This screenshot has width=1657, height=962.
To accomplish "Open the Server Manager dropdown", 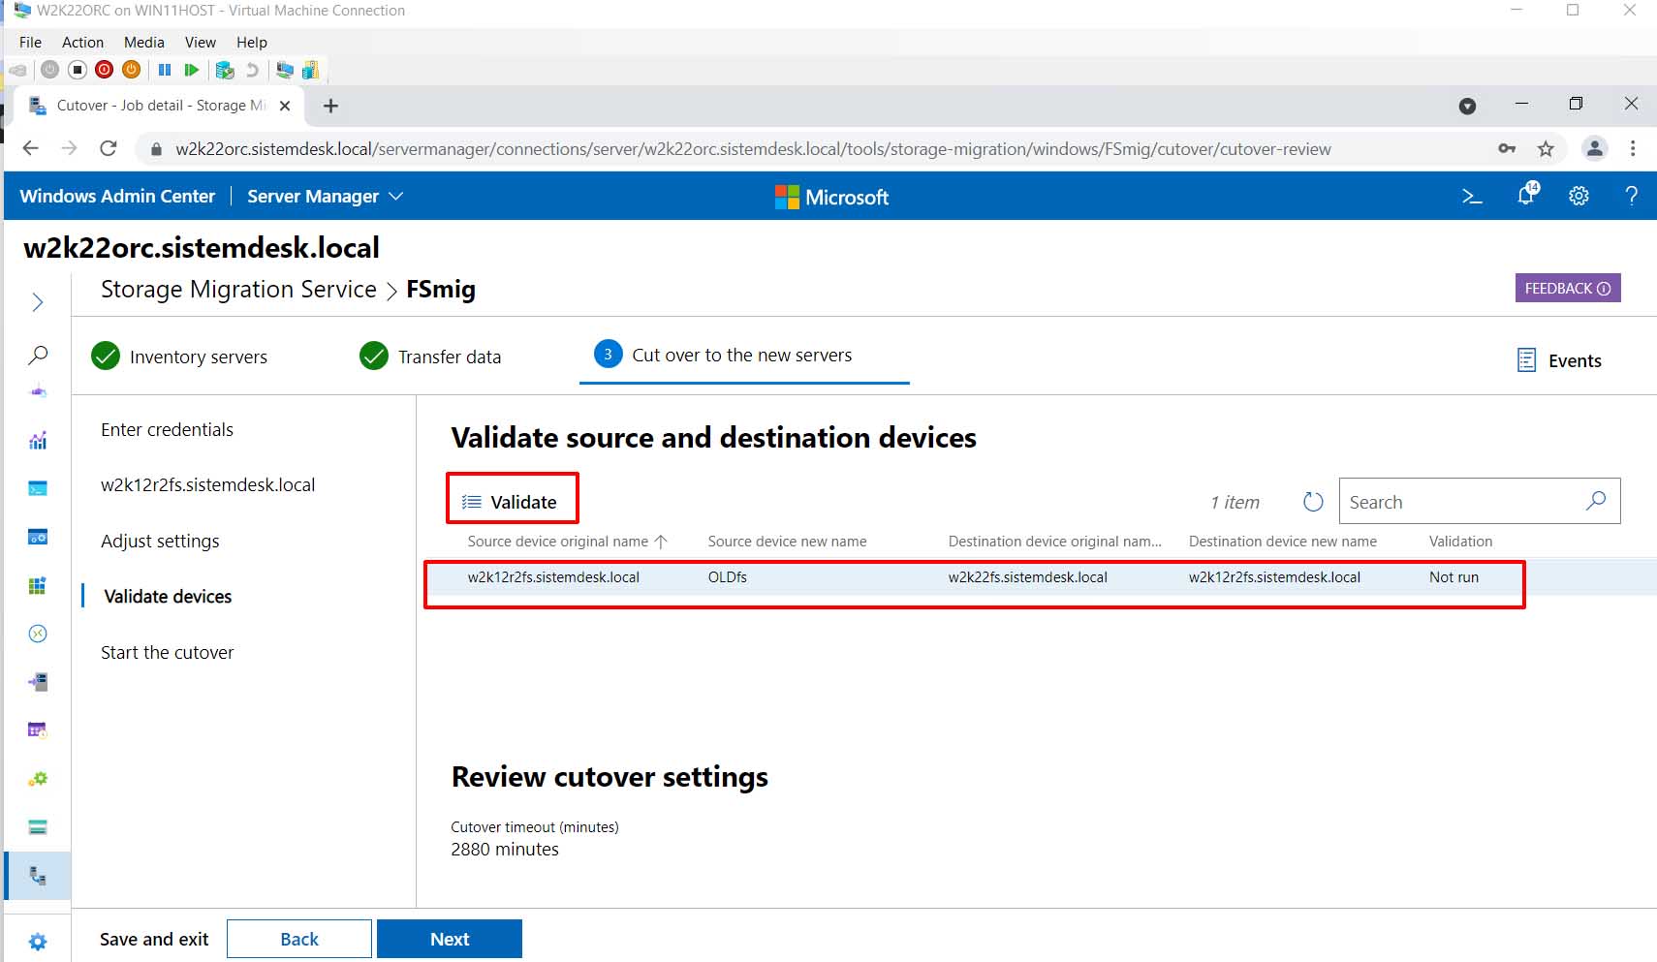I will click(325, 197).
